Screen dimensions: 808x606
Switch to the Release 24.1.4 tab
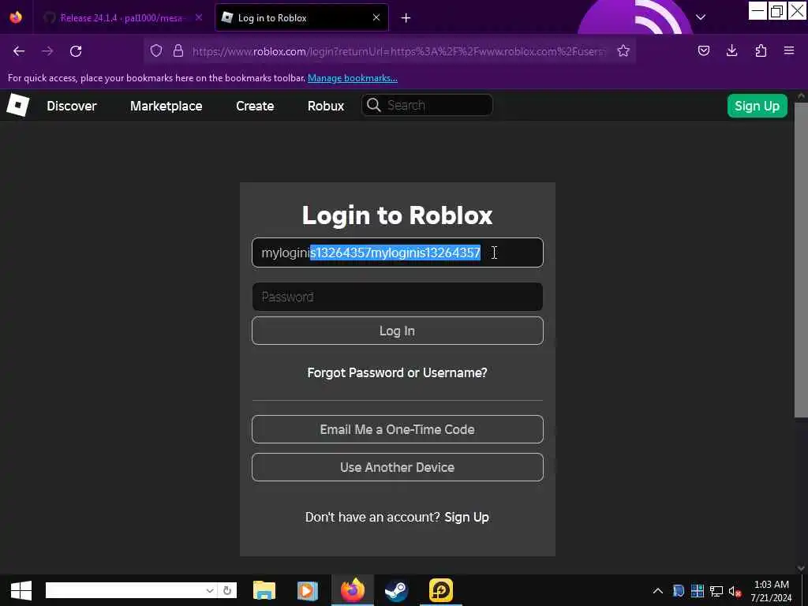tap(121, 17)
